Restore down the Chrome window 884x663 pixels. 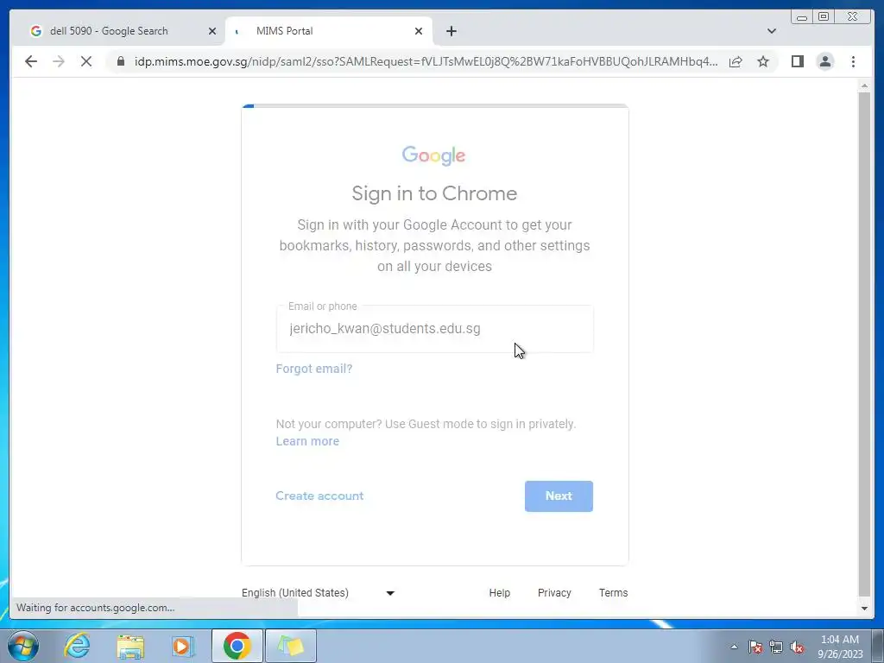point(824,17)
